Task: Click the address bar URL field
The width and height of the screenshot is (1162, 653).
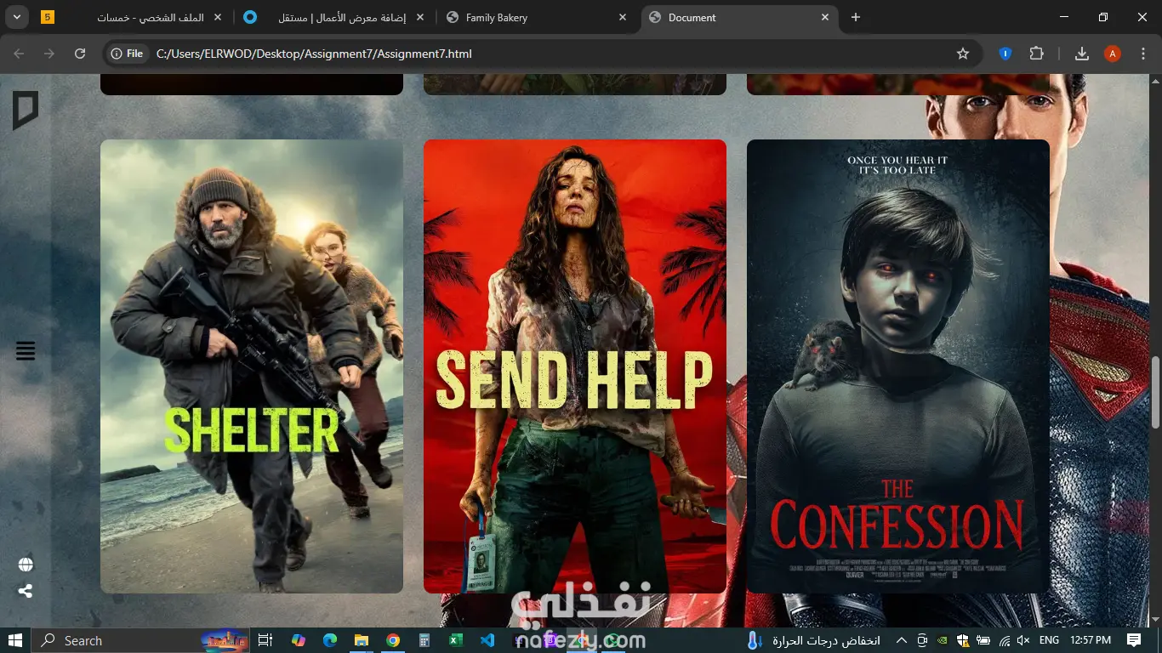Action: click(544, 54)
